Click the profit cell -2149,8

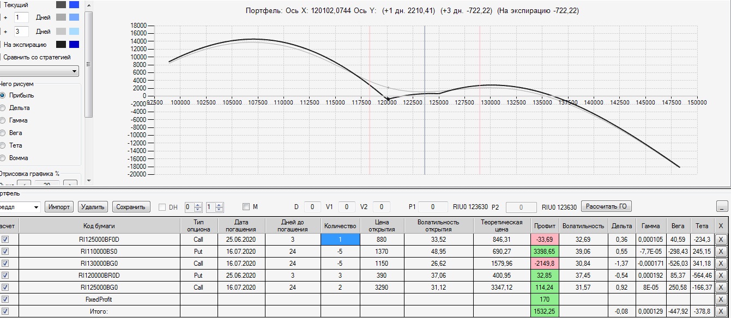[545, 263]
